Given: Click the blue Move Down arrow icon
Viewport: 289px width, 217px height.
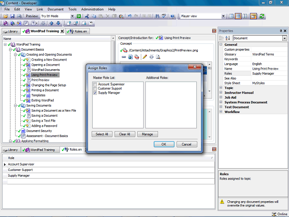Looking at the screenshot, I should click(58, 23).
